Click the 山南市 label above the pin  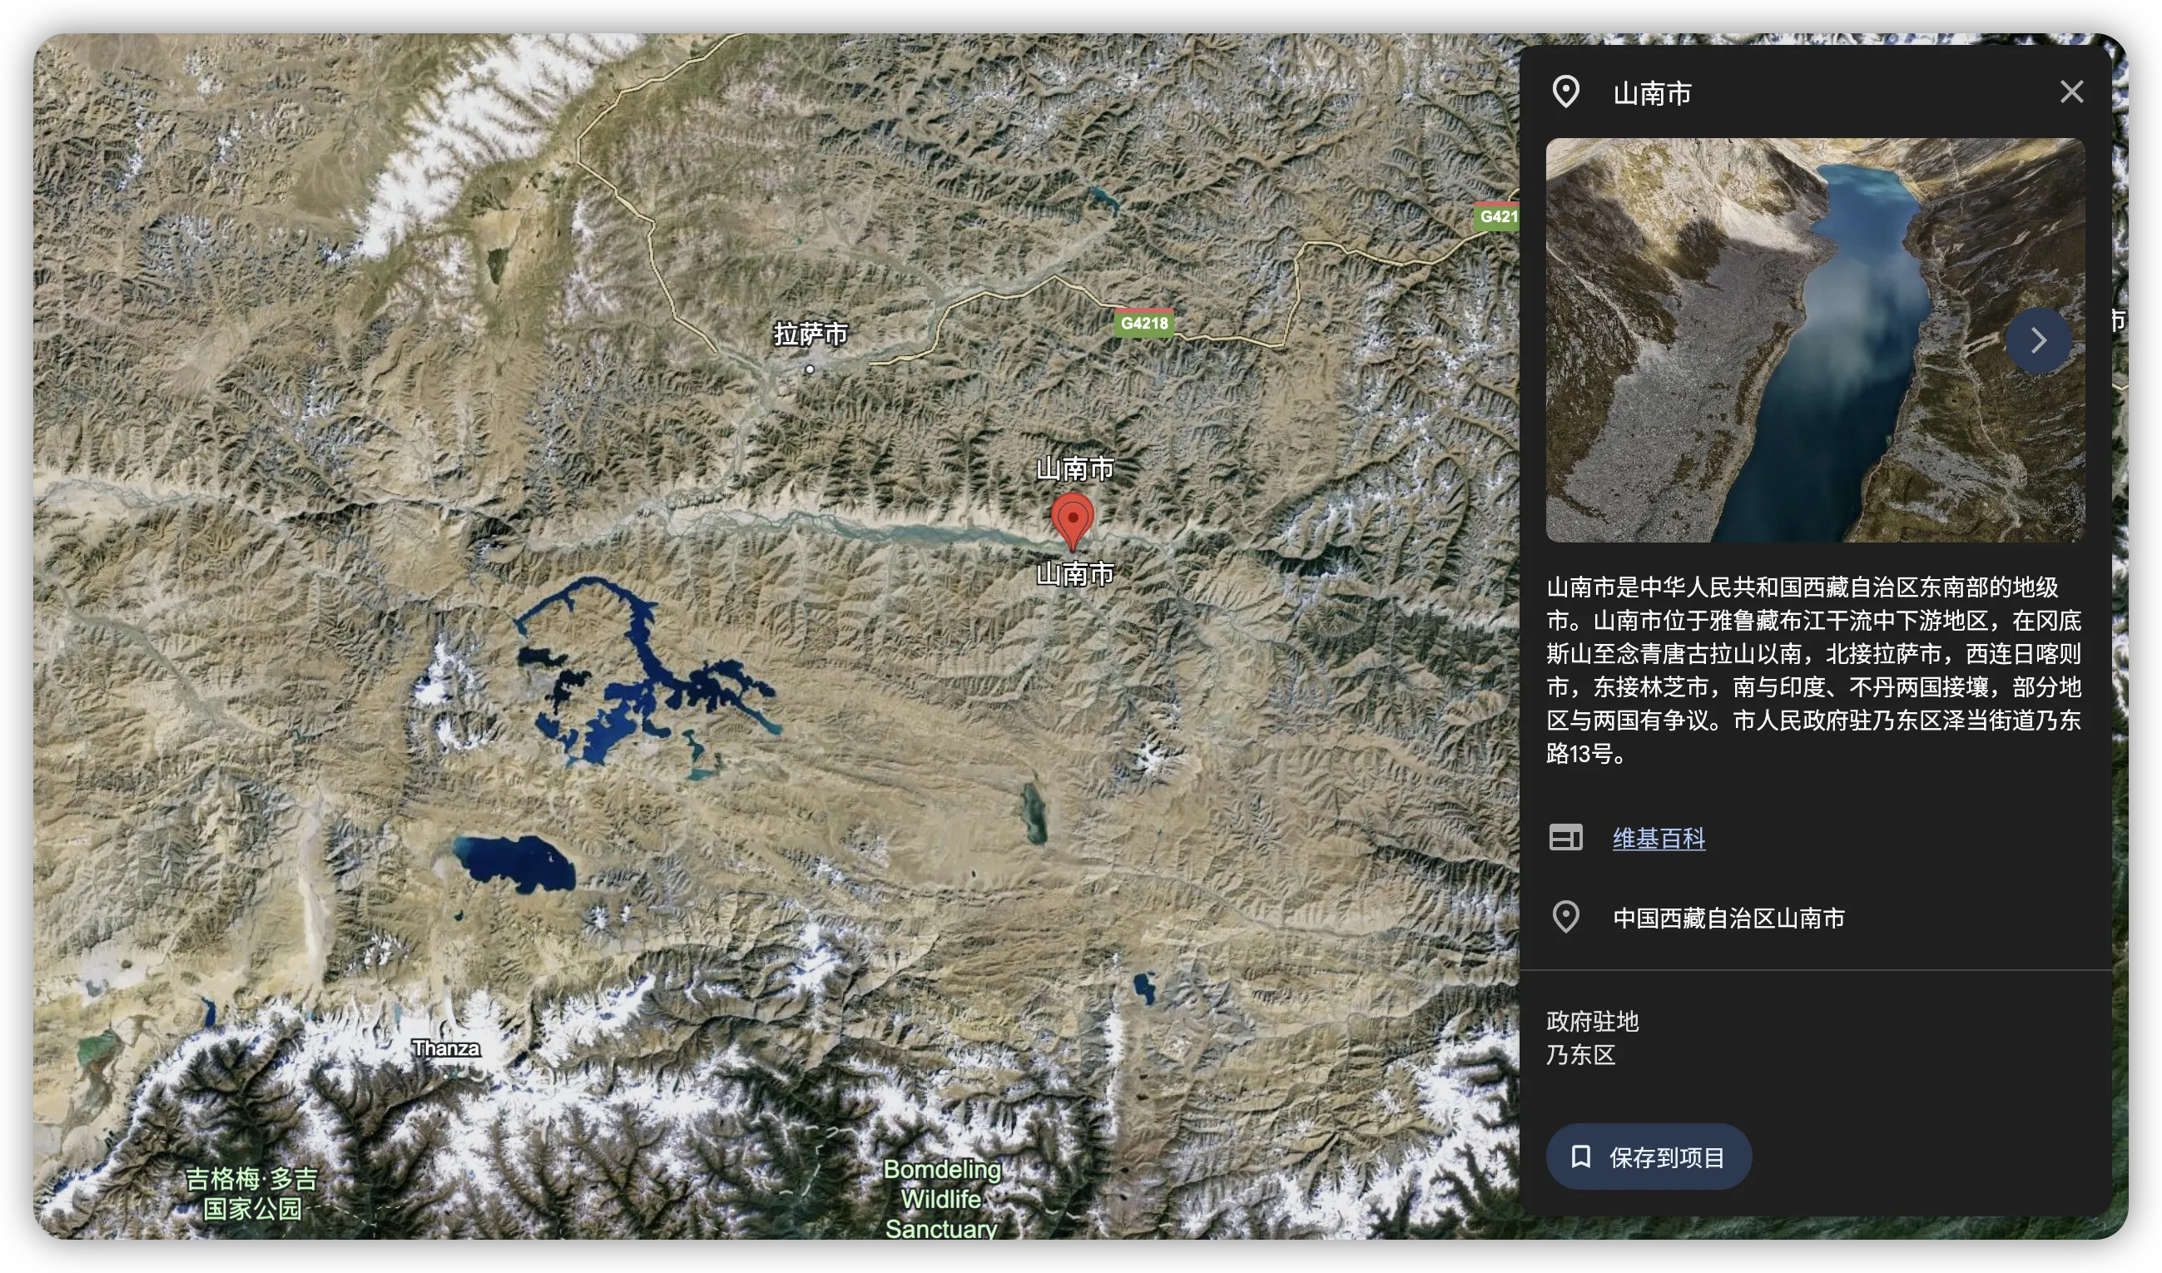pyautogui.click(x=1074, y=468)
